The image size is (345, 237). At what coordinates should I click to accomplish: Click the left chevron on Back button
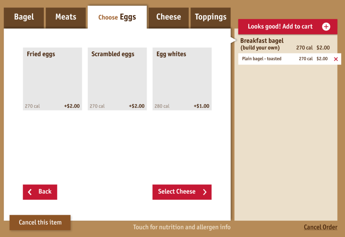click(30, 192)
